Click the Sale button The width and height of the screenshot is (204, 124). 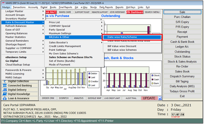click(x=182, y=12)
